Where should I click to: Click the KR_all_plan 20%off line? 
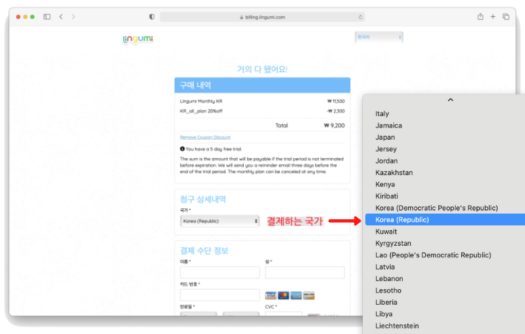point(201,111)
